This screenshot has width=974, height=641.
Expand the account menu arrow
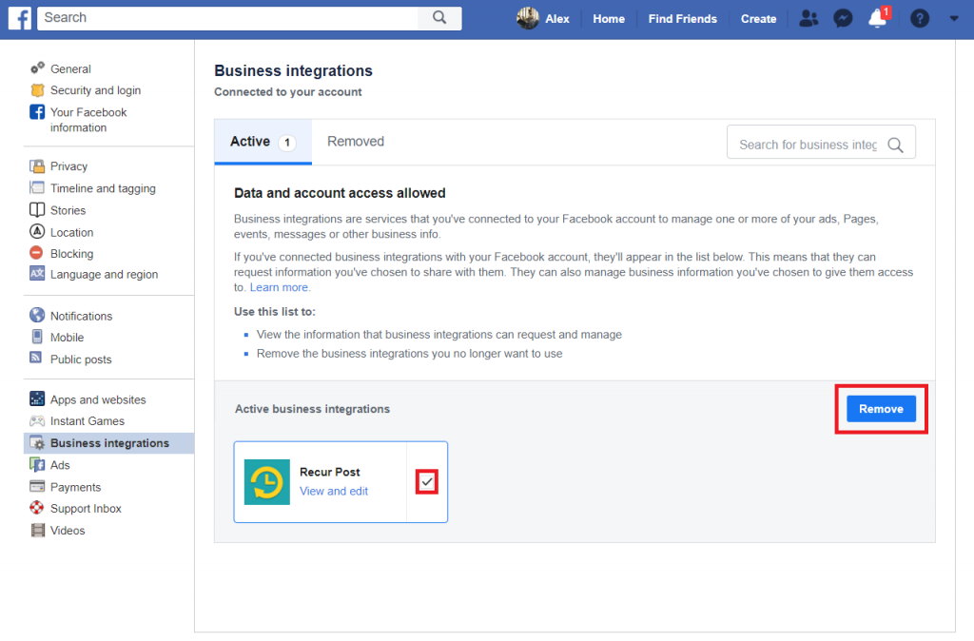pos(954,19)
